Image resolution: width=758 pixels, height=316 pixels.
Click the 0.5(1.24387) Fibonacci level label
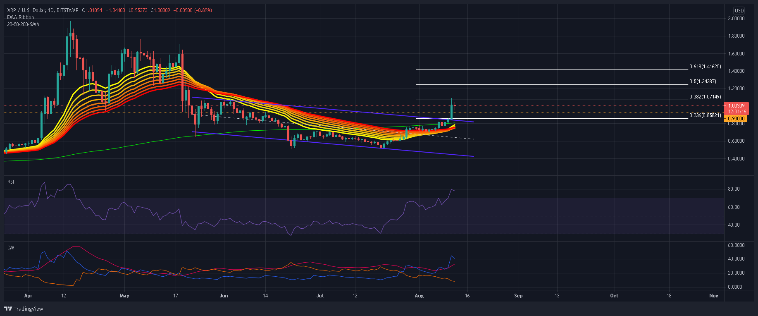click(x=703, y=81)
